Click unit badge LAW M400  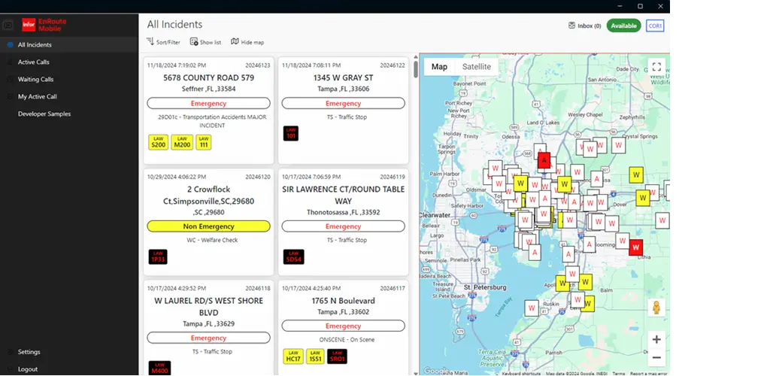160,368
